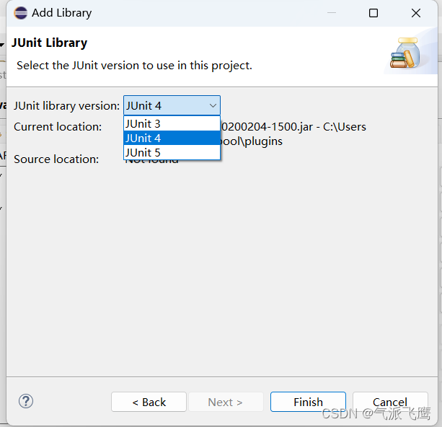442x427 pixels.
Task: Click the bold 'JUnit Library' heading
Action: tap(49, 43)
